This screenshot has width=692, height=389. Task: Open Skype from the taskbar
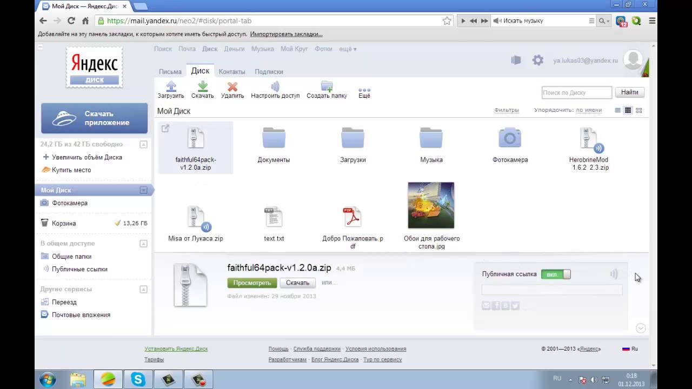138,380
